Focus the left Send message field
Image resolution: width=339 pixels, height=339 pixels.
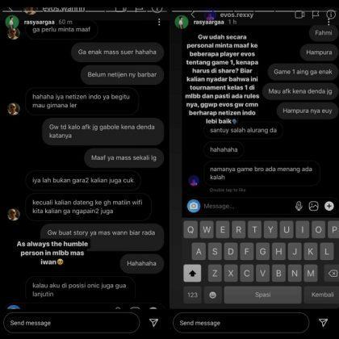click(x=72, y=323)
